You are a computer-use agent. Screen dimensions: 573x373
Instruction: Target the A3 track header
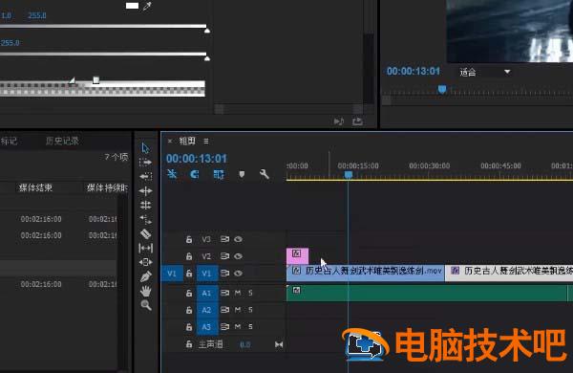pyautogui.click(x=207, y=326)
